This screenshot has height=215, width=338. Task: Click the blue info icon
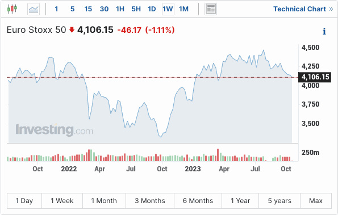[324, 31]
